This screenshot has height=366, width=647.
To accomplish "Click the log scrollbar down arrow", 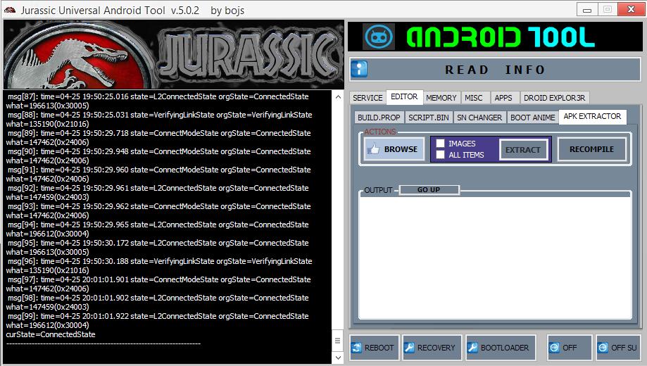I will pos(337,357).
